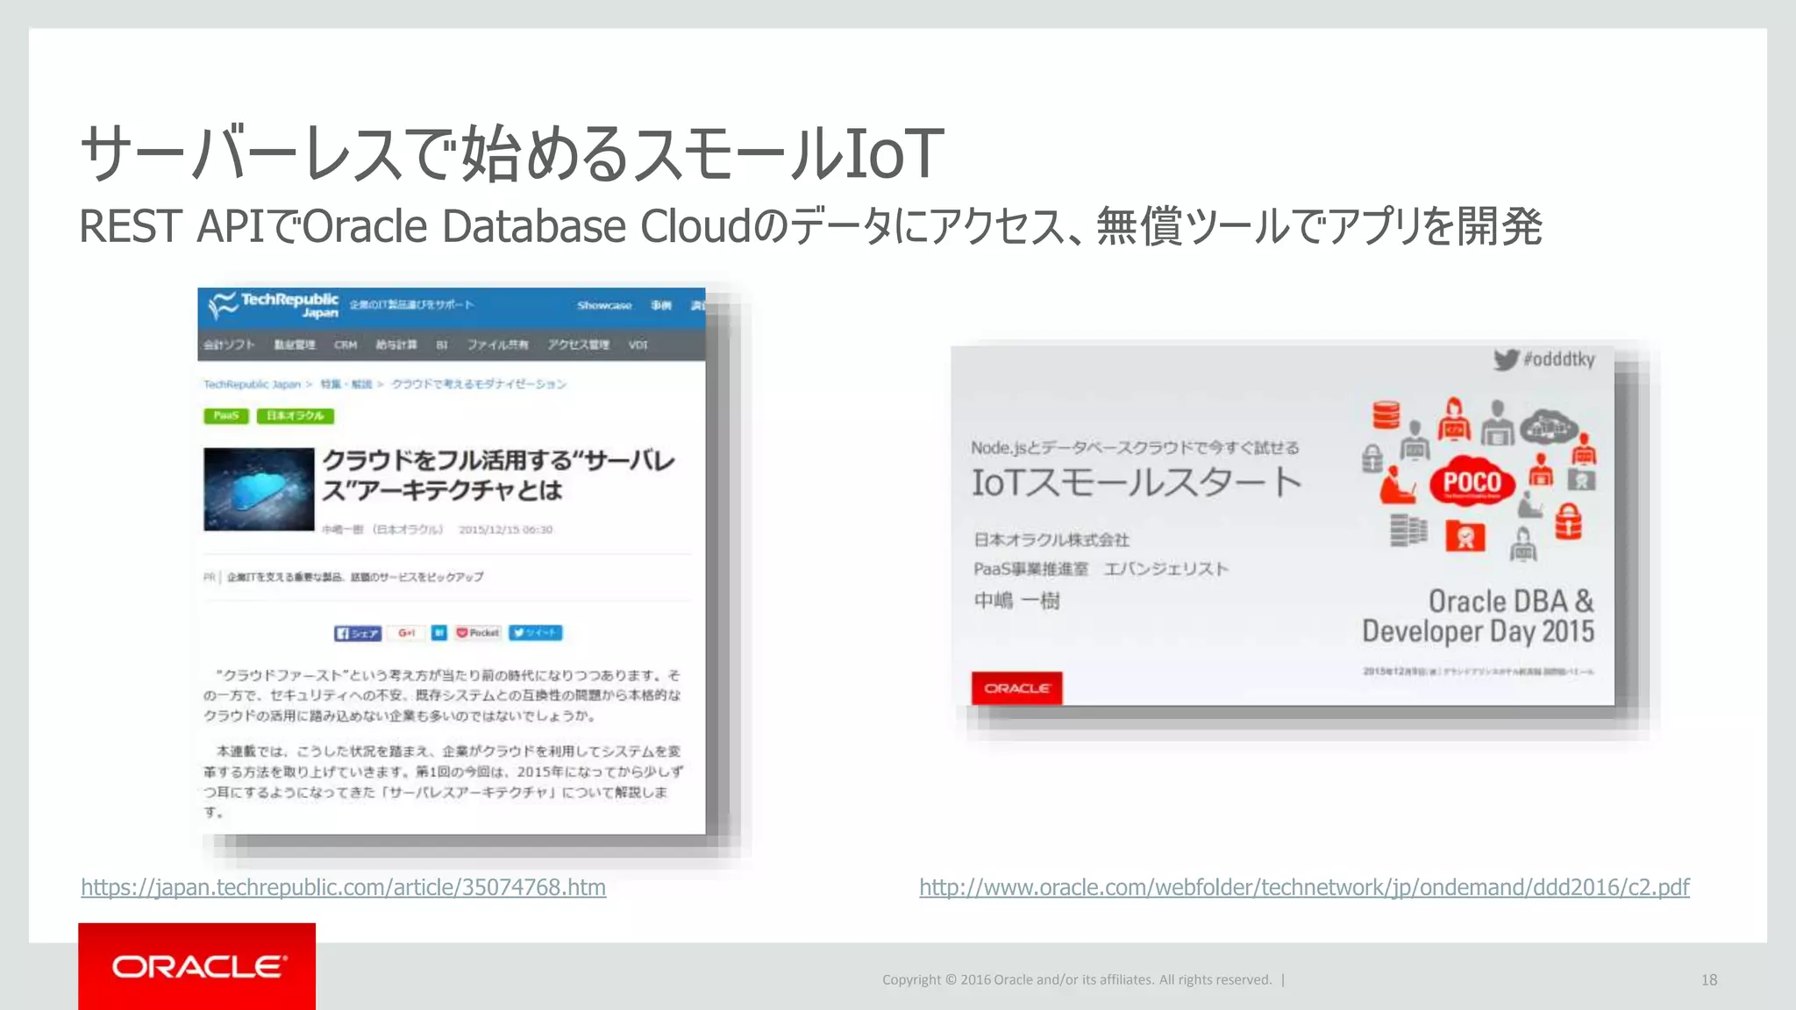Click the blue cloud article thumbnail

259,489
